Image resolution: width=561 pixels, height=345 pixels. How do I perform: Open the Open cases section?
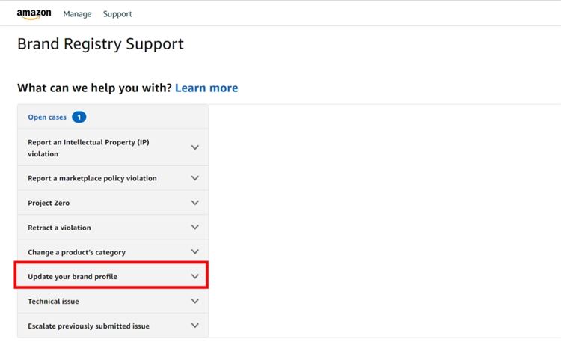(x=47, y=117)
